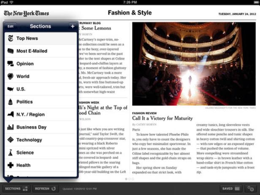Image resolution: width=260 pixels, height=195 pixels.
Task: Tap the FASHION REVIEW label
Action: click(144, 113)
